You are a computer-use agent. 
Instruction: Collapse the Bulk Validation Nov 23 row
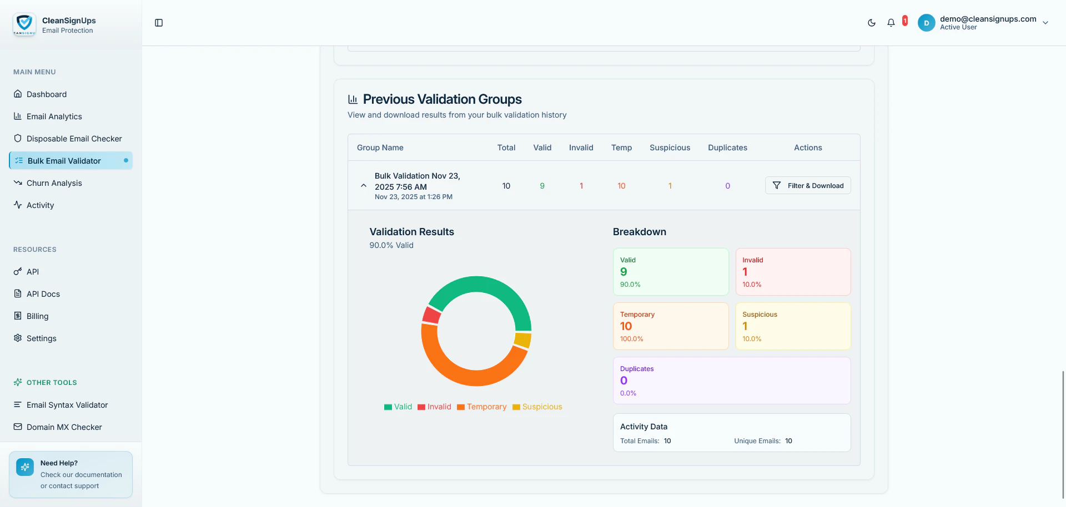click(x=364, y=186)
